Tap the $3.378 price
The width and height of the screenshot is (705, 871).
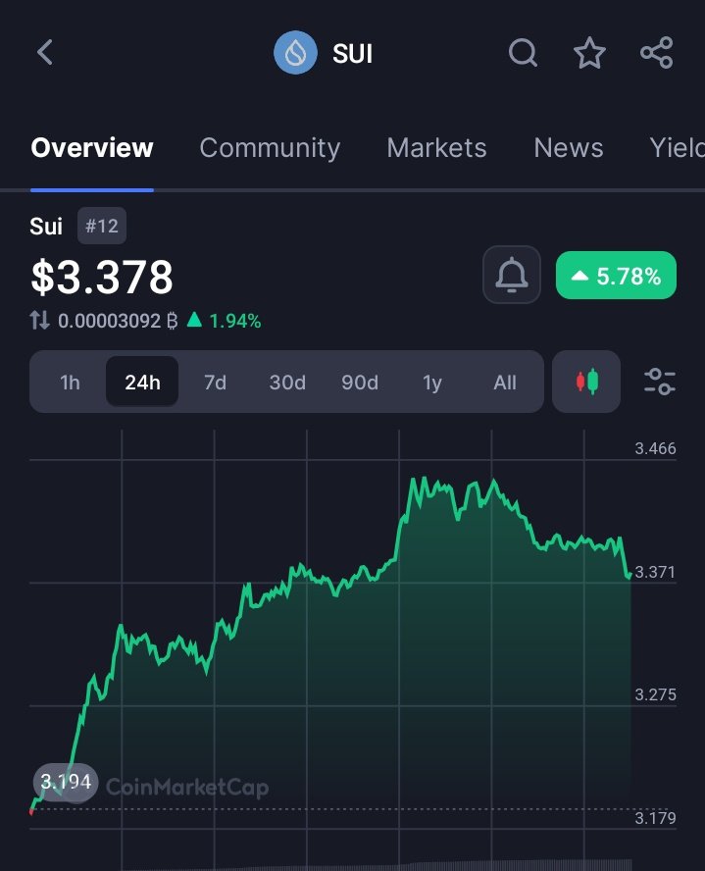pos(102,277)
